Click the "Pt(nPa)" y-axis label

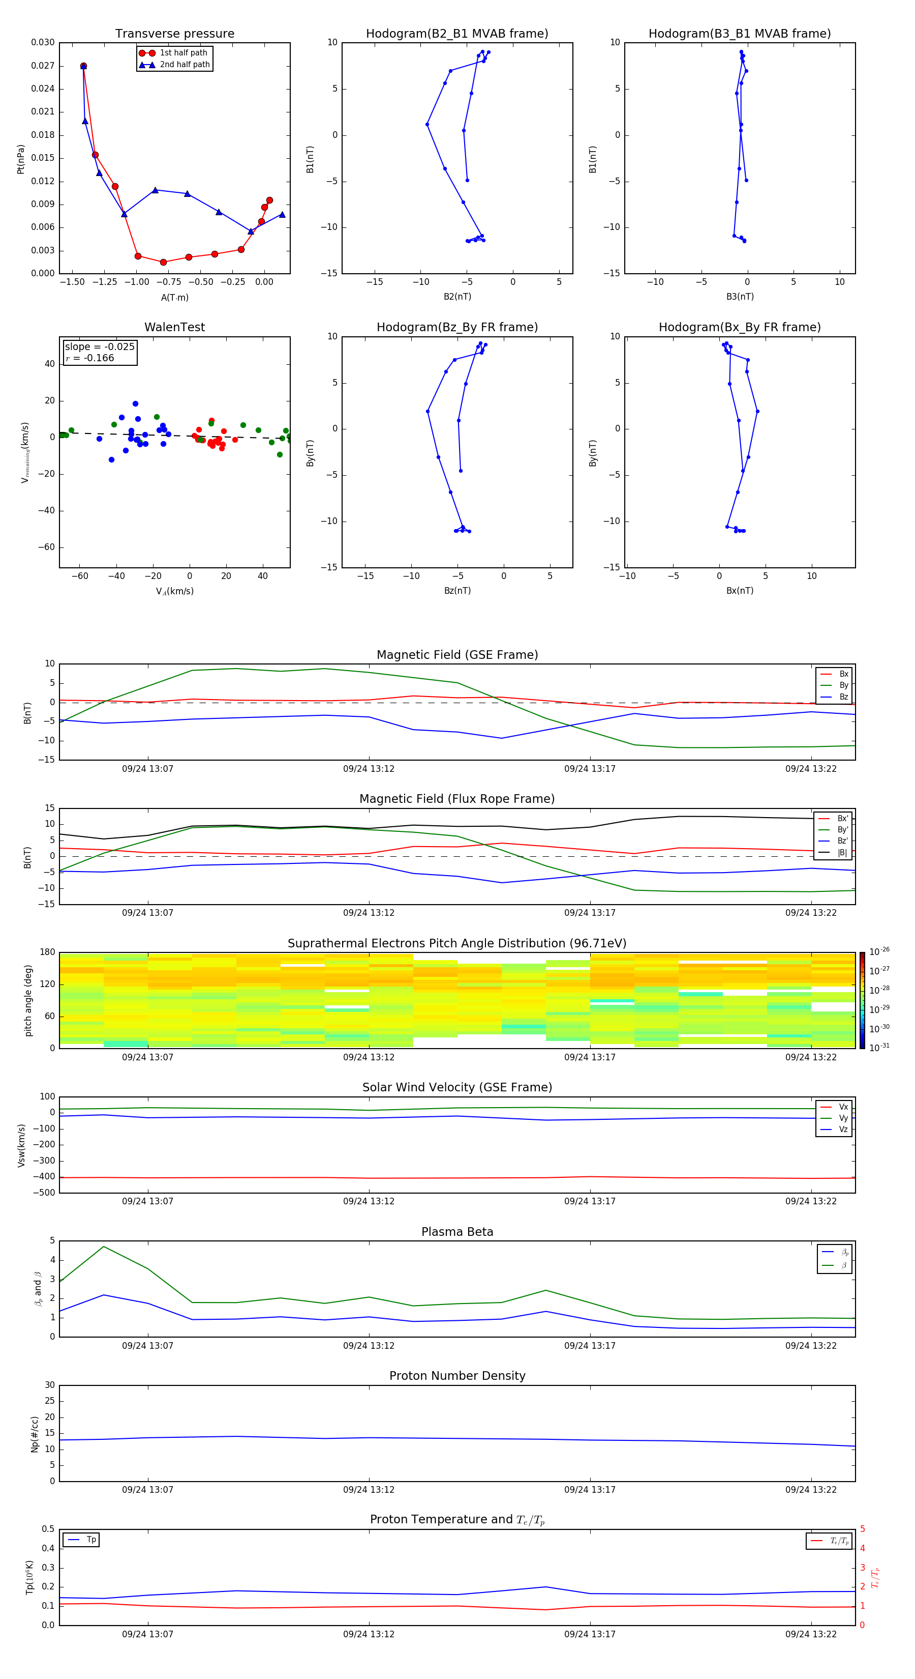tap(21, 159)
